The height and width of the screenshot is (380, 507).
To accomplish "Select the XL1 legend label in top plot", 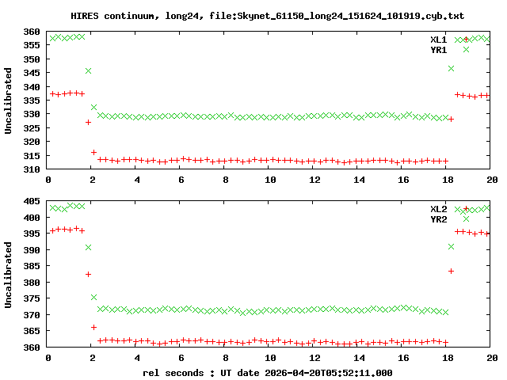I will point(438,40).
